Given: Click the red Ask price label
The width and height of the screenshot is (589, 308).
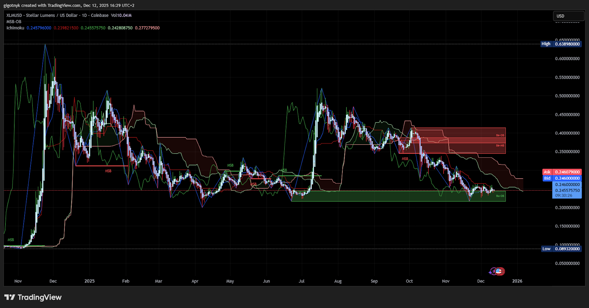Looking at the screenshot, I should pos(547,172).
